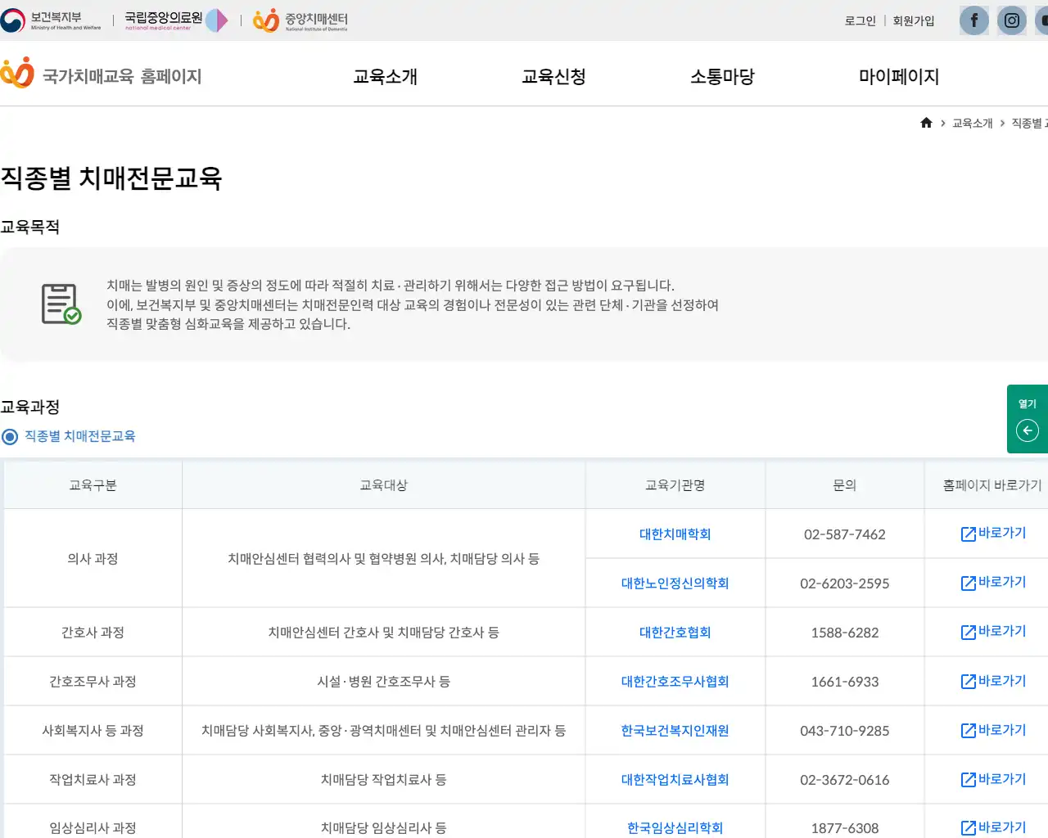Click the 회원가입 link
Image resolution: width=1048 pixels, height=838 pixels.
[914, 20]
